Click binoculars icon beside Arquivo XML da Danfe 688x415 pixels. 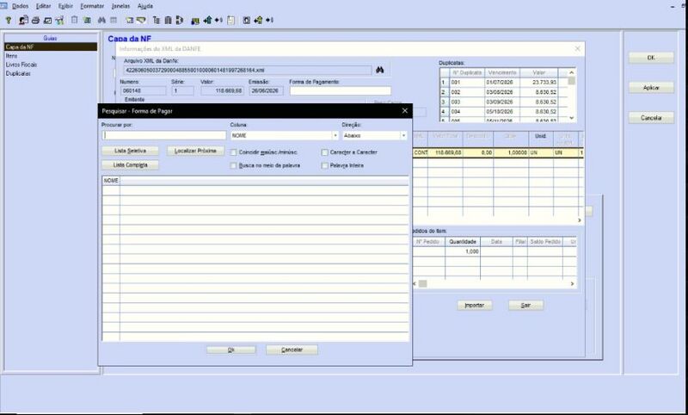[x=380, y=70]
